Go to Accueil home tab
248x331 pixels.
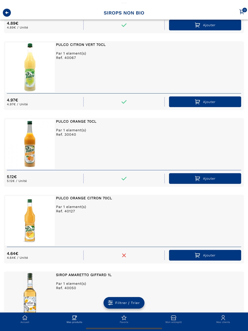[25, 319]
